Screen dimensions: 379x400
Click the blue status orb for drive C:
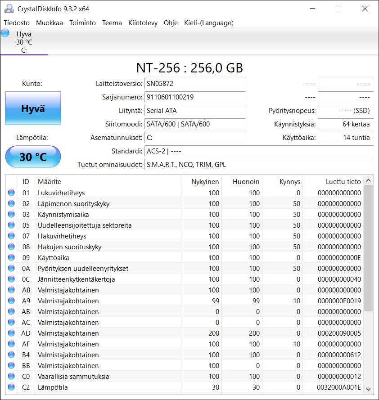pyautogui.click(x=5, y=33)
